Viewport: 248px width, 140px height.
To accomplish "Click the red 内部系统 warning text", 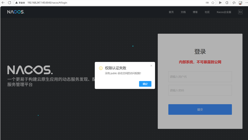I will [200, 62].
